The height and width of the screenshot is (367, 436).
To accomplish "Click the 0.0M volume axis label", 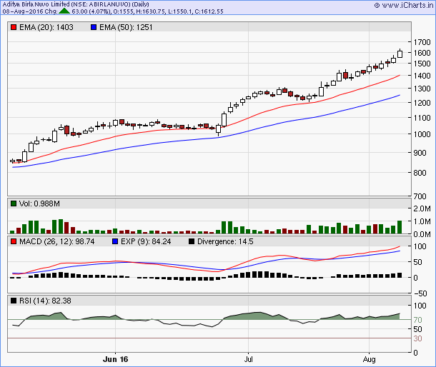I will (422, 234).
